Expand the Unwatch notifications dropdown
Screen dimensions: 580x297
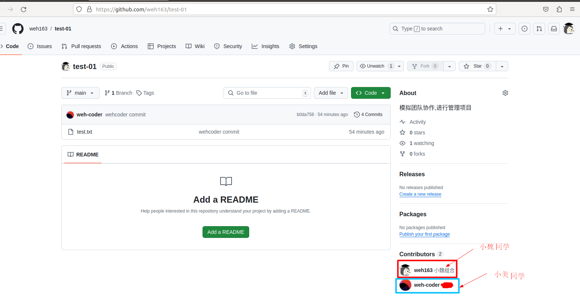[399, 66]
